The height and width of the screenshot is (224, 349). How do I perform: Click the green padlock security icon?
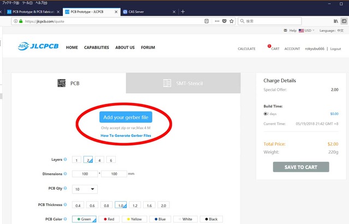[x=21, y=21]
